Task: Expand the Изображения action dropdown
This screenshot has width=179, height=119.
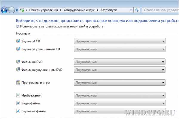Action: click(x=120, y=95)
